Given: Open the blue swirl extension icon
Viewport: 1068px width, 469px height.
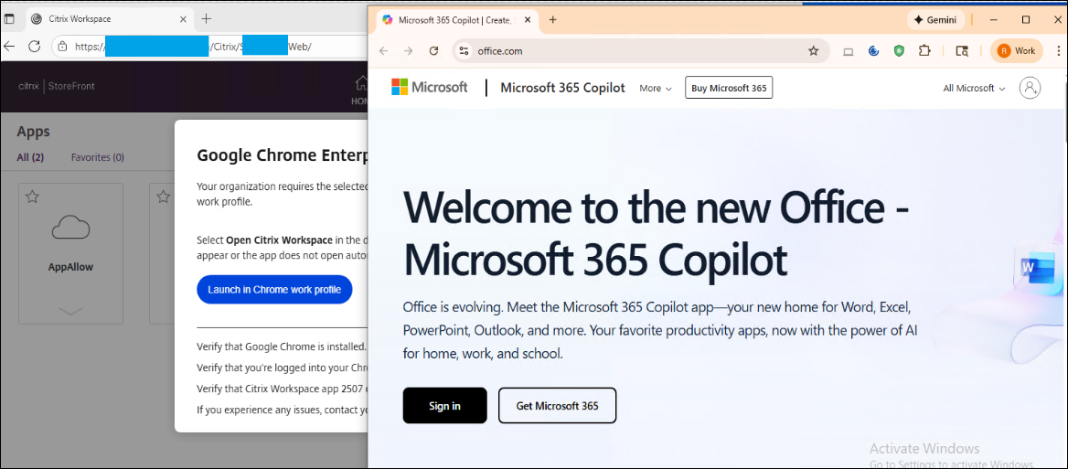Looking at the screenshot, I should (874, 51).
